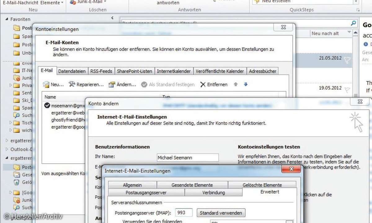Click the Neu account icon in Kontoeinstellungen
372x223 pixels.
(46, 84)
